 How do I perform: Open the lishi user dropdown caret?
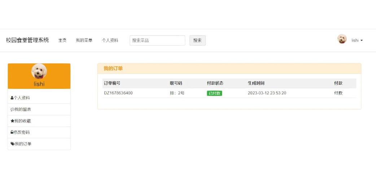(362, 40)
